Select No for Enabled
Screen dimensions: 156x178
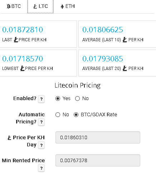pos(77,99)
